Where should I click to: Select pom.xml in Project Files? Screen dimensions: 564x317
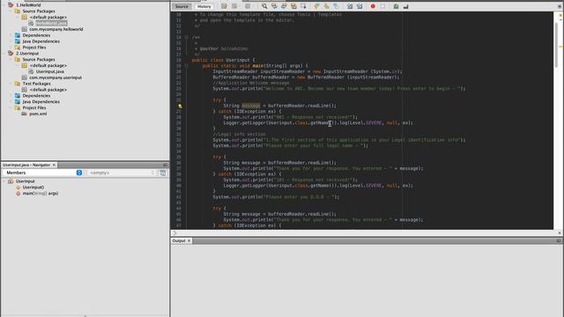point(38,114)
